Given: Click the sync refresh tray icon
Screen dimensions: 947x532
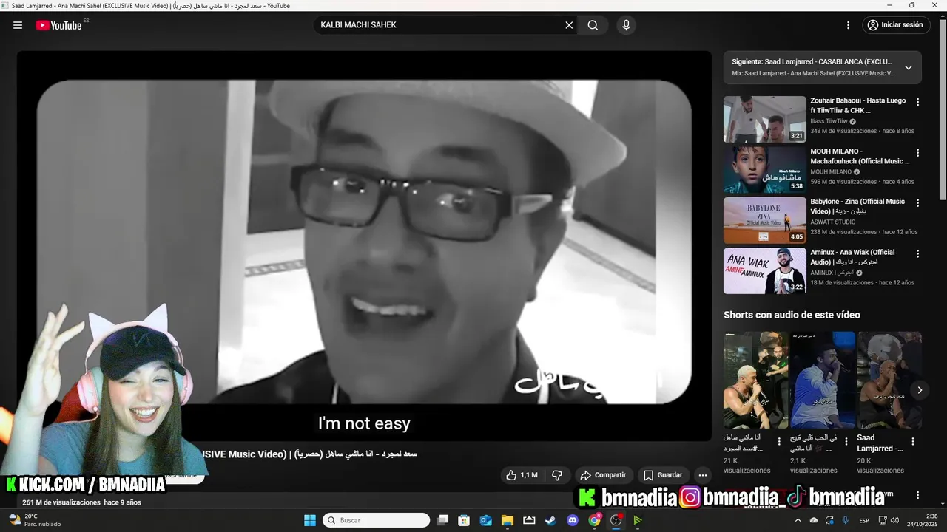Looking at the screenshot, I should [829, 520].
